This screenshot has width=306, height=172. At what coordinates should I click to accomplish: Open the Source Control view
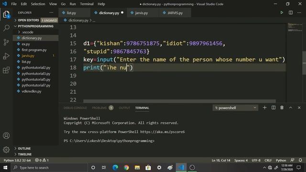click(x=6, y=42)
